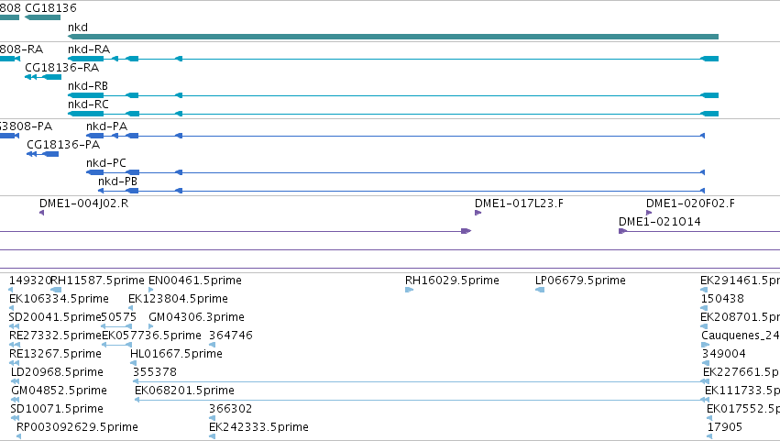Image resolution: width=780 pixels, height=441 pixels.
Task: Click the EK057736.5prime label
Action: tap(151, 336)
